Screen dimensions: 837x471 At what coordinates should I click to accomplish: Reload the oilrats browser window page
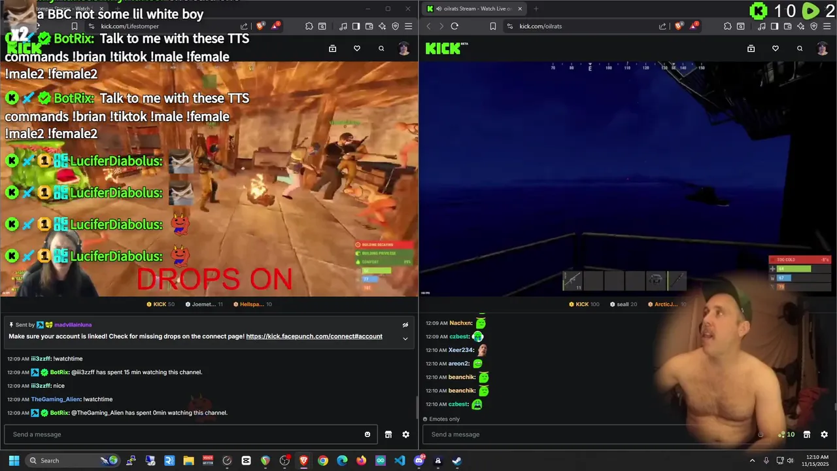pos(454,26)
